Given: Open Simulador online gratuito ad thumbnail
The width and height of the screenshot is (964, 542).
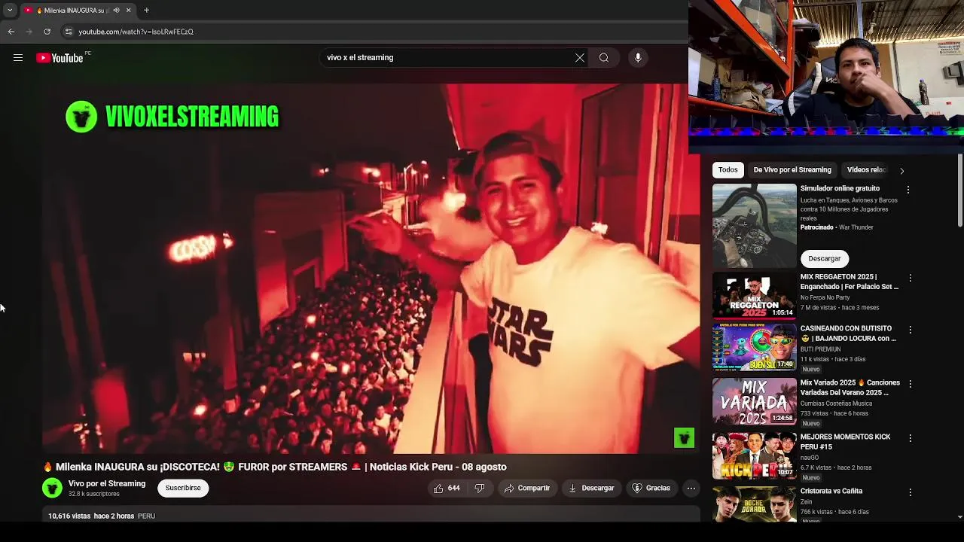Looking at the screenshot, I should click(x=755, y=225).
